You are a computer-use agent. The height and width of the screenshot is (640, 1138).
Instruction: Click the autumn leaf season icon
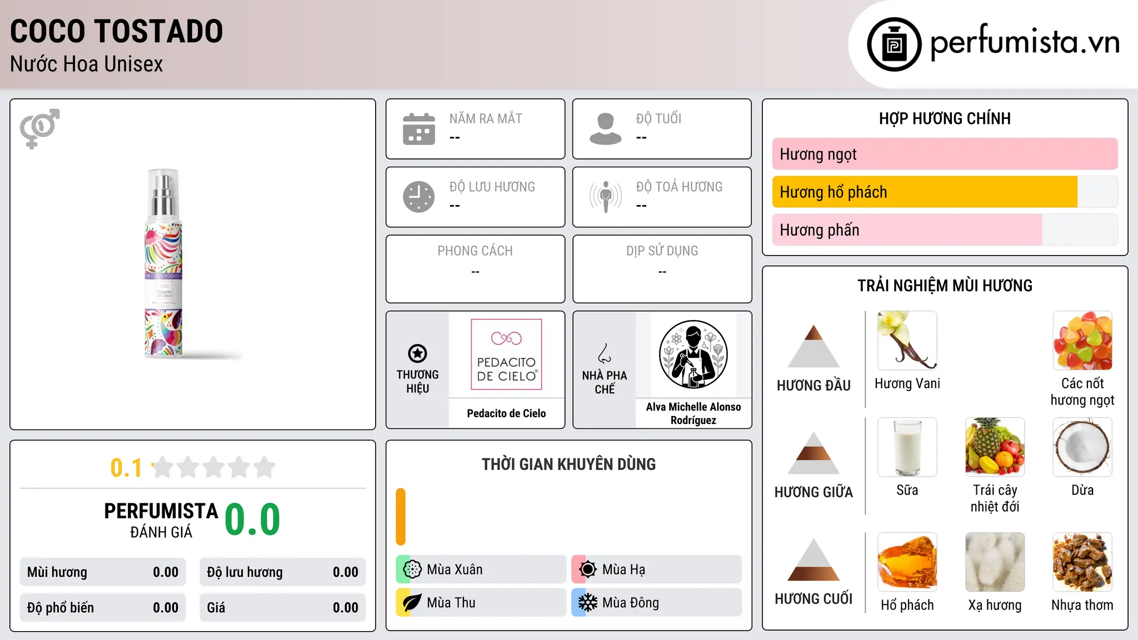tap(412, 603)
